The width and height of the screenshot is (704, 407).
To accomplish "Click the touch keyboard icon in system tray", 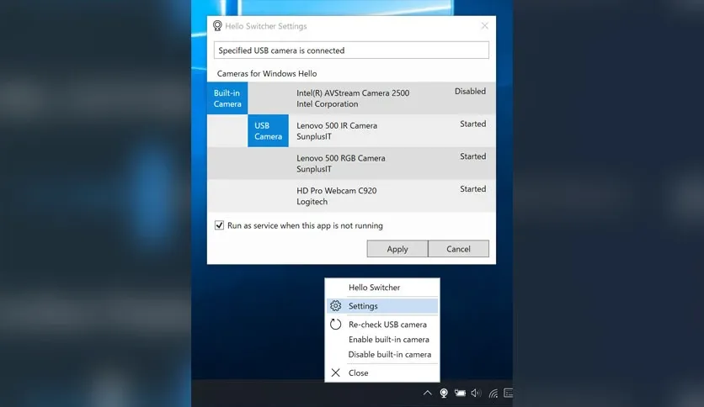I will click(x=509, y=393).
